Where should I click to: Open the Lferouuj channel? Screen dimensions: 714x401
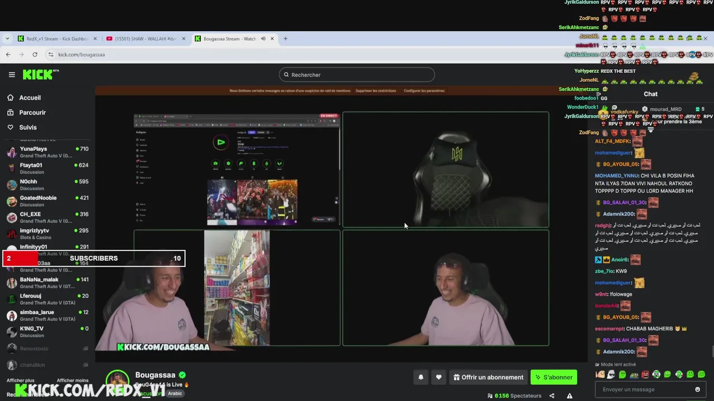point(47,299)
